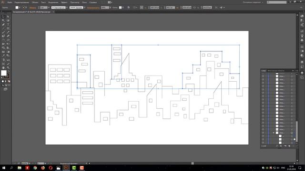
Task: Open the stroke weight dropdown
Action: click(49, 8)
